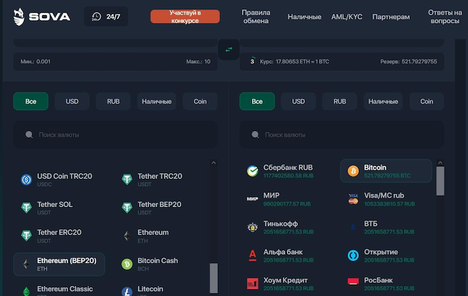This screenshot has height=296, width=468.
Task: Click the Участвуй в конкурсе button
Action: [185, 17]
